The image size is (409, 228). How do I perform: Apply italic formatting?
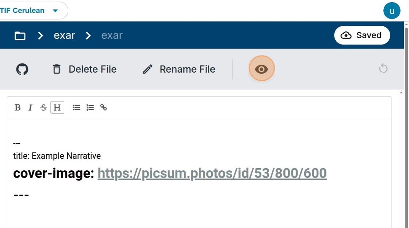point(30,107)
